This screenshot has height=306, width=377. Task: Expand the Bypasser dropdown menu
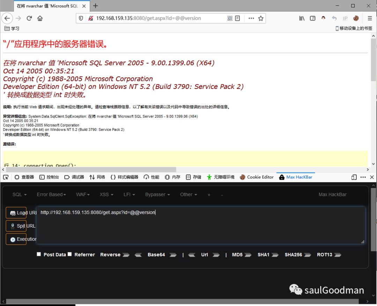(157, 194)
